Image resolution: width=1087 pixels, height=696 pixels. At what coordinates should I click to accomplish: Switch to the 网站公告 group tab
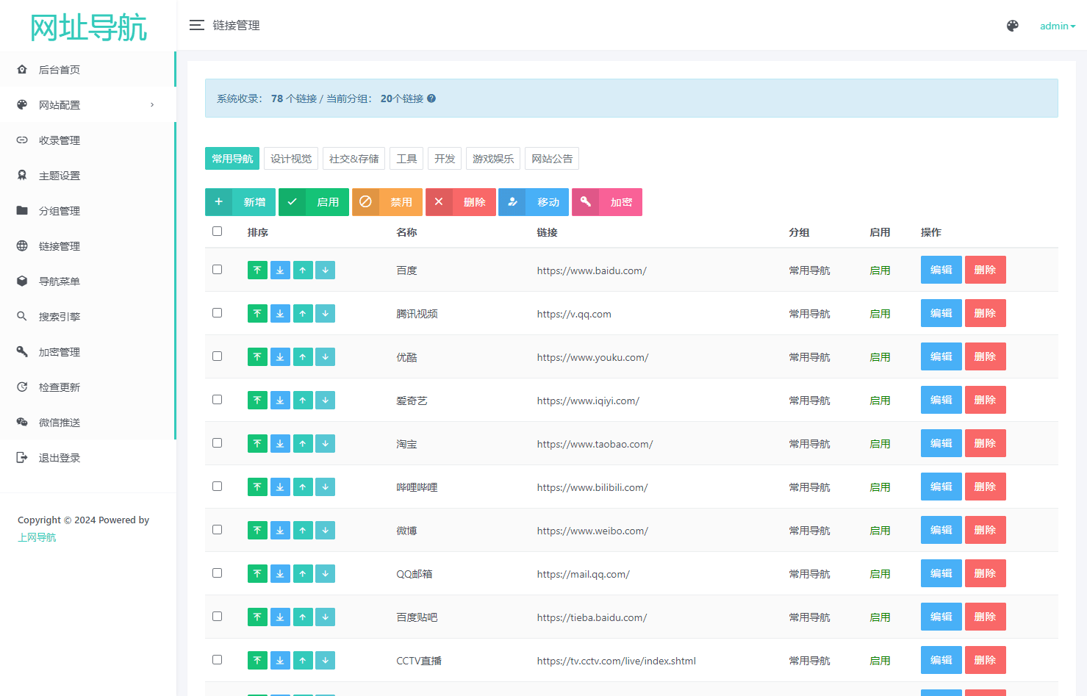[552, 159]
